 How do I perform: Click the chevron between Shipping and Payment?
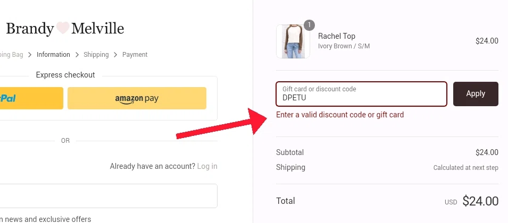(116, 55)
